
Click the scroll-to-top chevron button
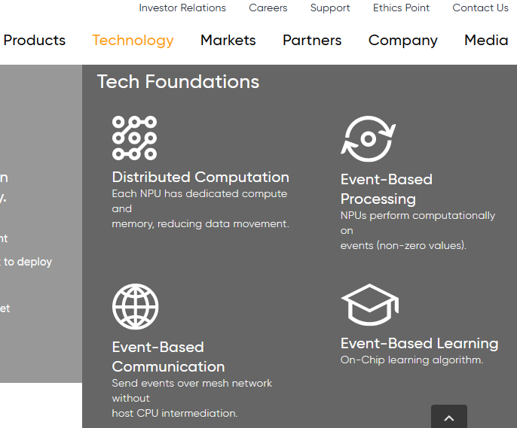(x=449, y=417)
